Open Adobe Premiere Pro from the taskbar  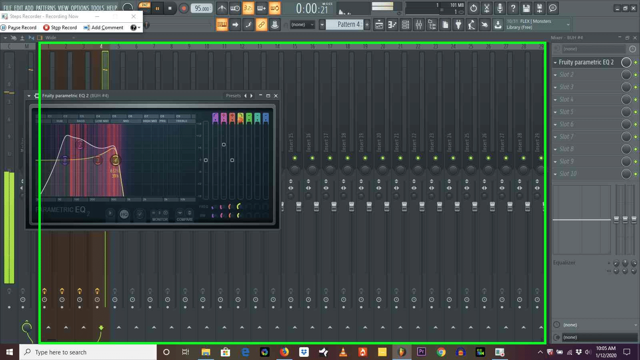(x=421, y=352)
